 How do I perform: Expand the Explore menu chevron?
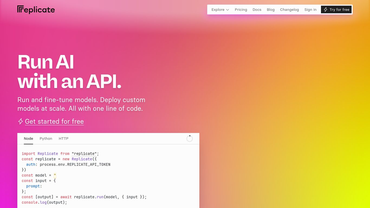pos(228,10)
